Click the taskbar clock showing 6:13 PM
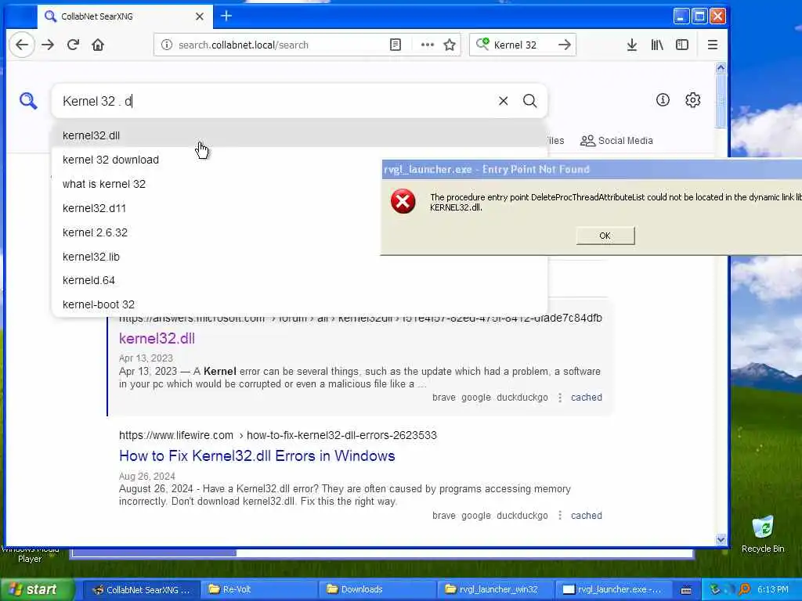 pos(772,590)
